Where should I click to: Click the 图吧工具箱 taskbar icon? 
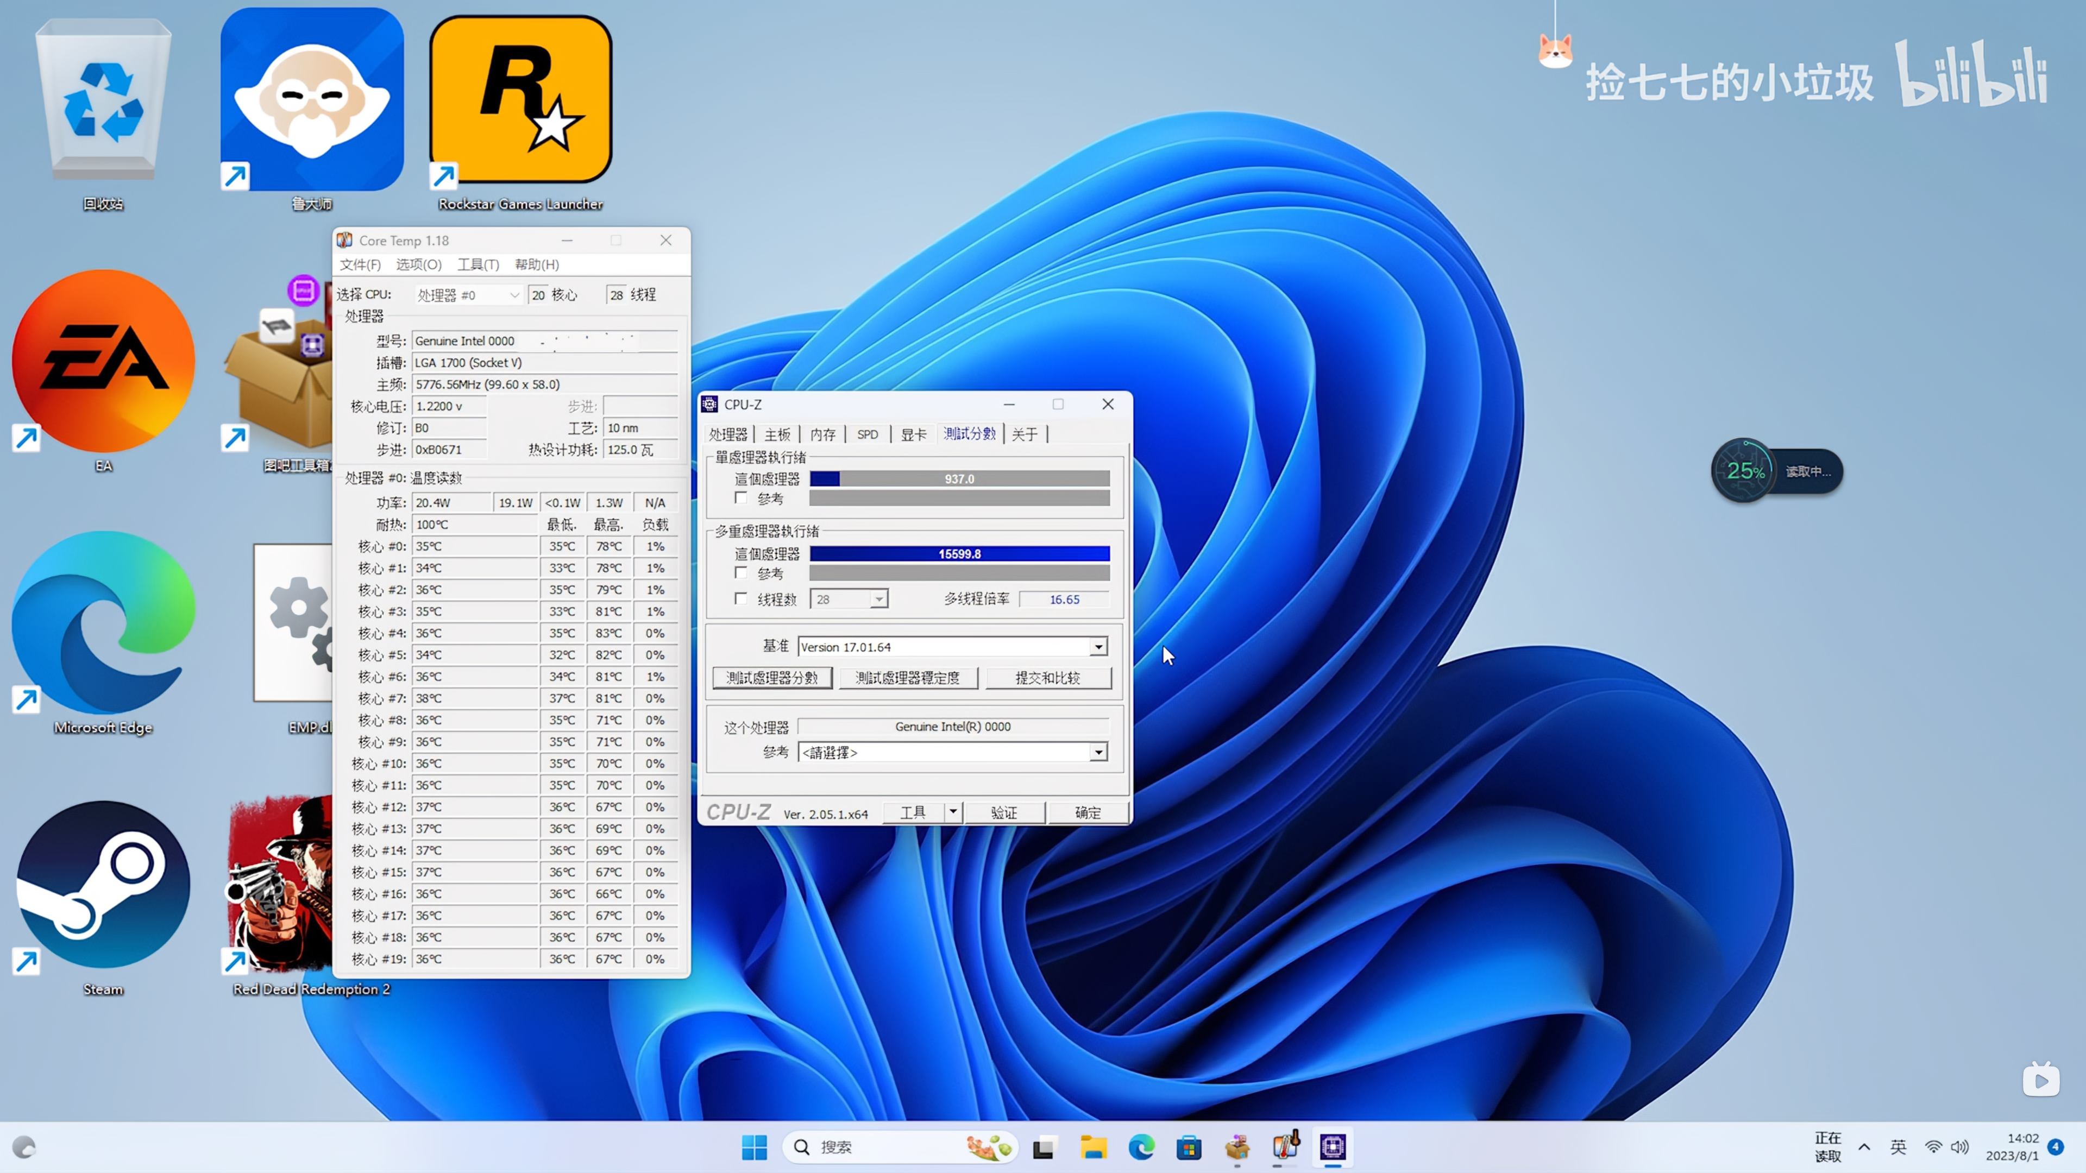point(1237,1147)
